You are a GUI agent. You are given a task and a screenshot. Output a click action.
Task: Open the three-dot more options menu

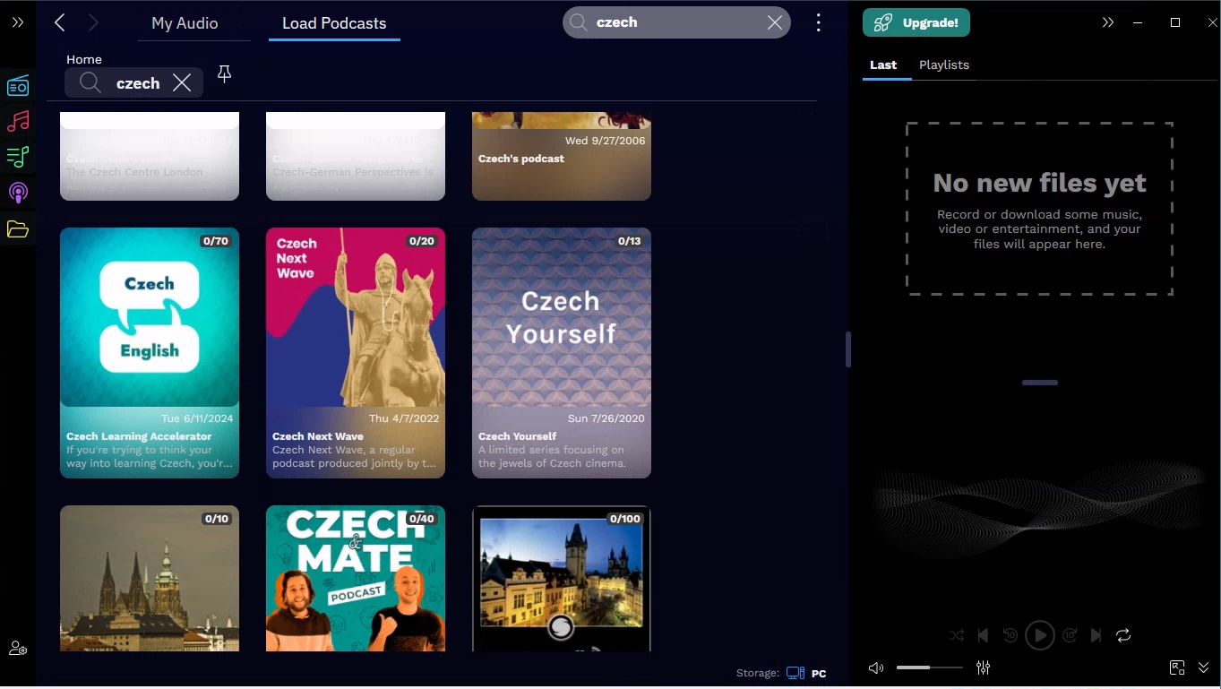(x=818, y=23)
